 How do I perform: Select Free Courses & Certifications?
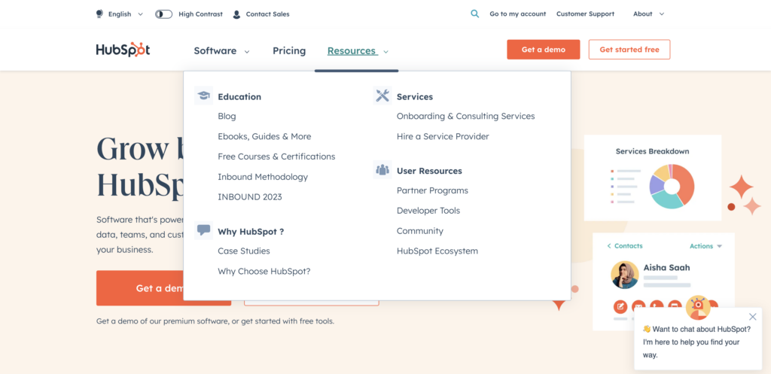276,157
